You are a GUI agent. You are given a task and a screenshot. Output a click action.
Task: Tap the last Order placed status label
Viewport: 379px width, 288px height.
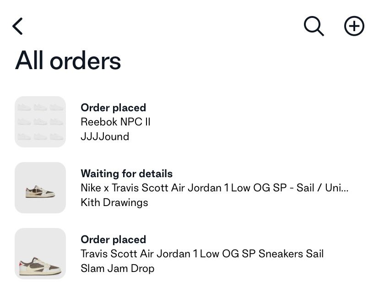click(x=114, y=239)
